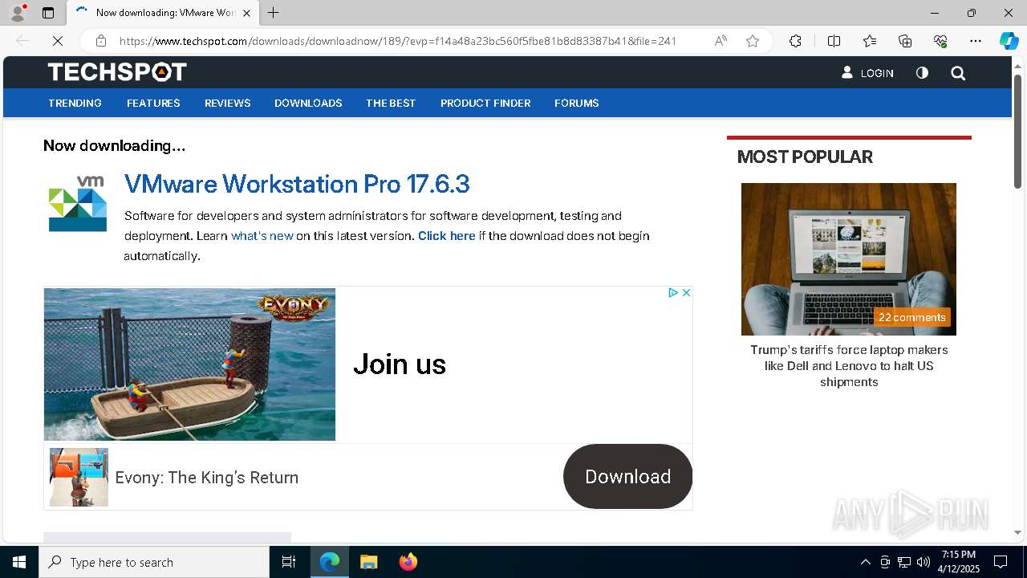Open a new browser tab
The height and width of the screenshot is (578, 1027).
[x=273, y=13]
